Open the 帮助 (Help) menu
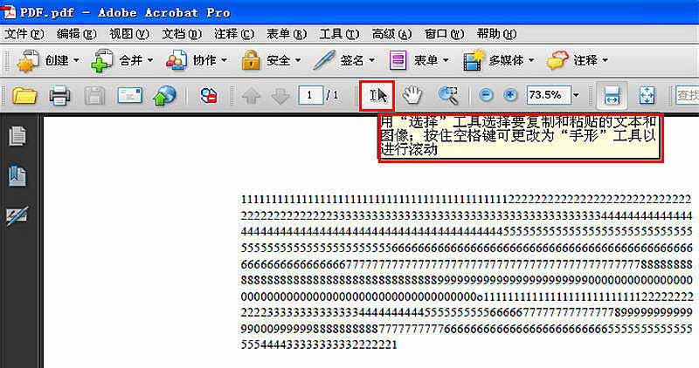 496,34
